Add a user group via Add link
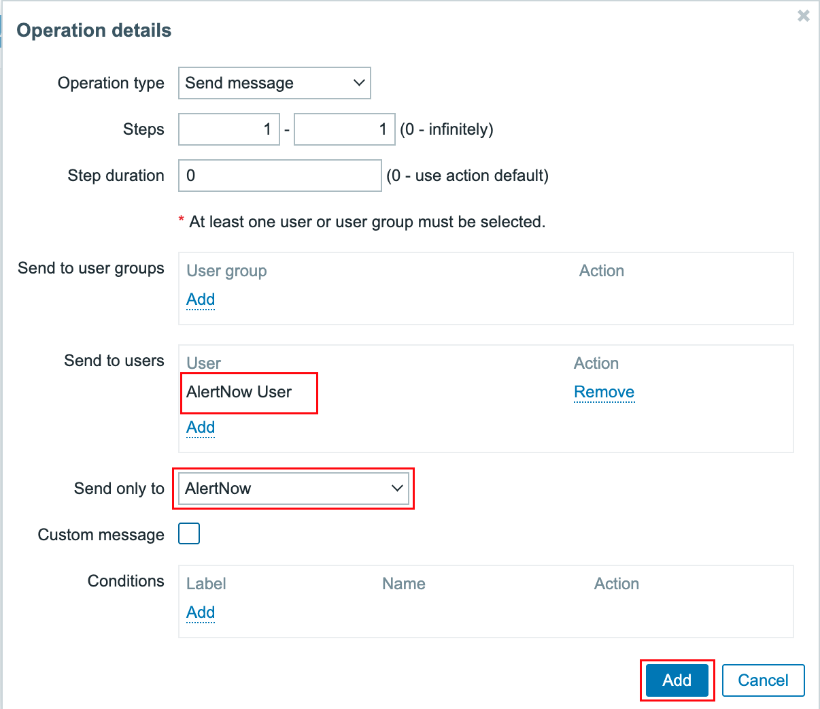This screenshot has width=820, height=709. (201, 299)
